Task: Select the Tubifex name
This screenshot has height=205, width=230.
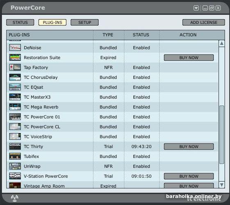Action: pos(32,157)
